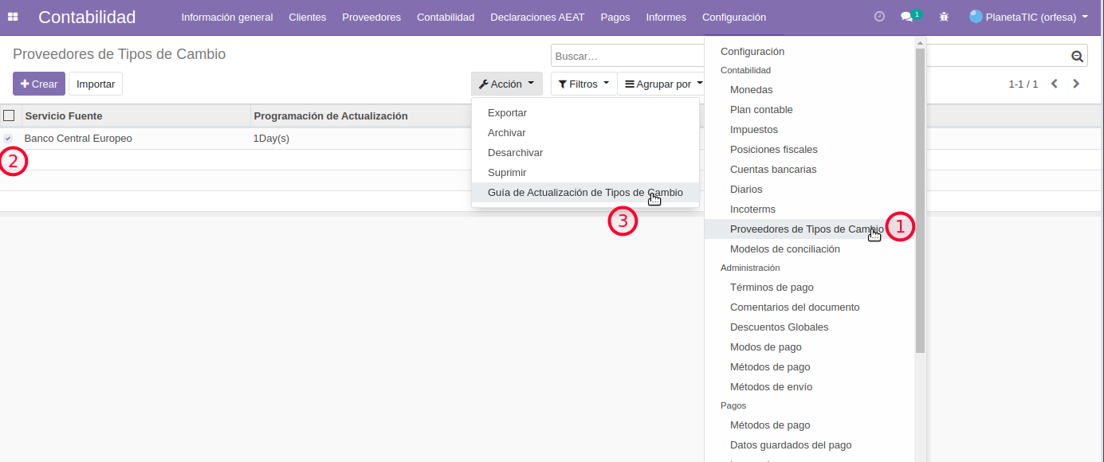Screen dimensions: 1104x462
Task: Open the Acción dropdown
Action: click(x=506, y=84)
